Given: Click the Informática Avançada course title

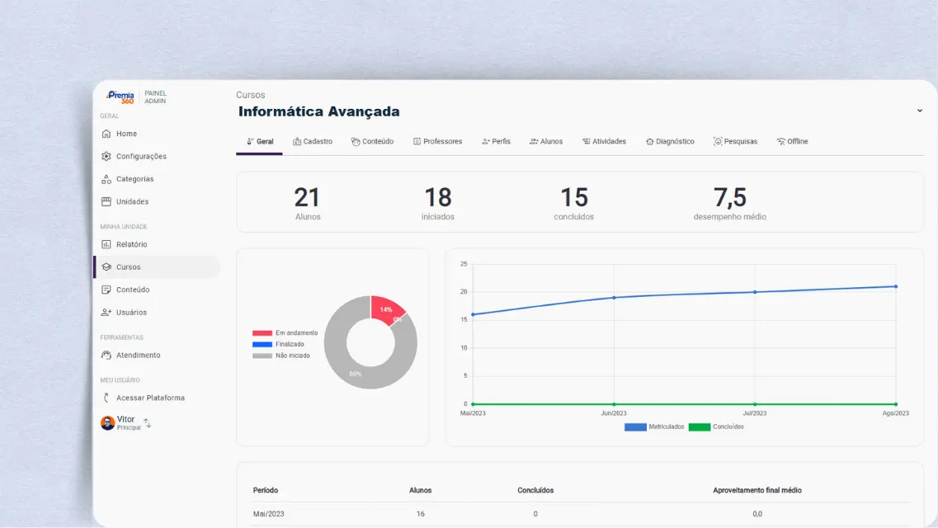Looking at the screenshot, I should pos(318,112).
